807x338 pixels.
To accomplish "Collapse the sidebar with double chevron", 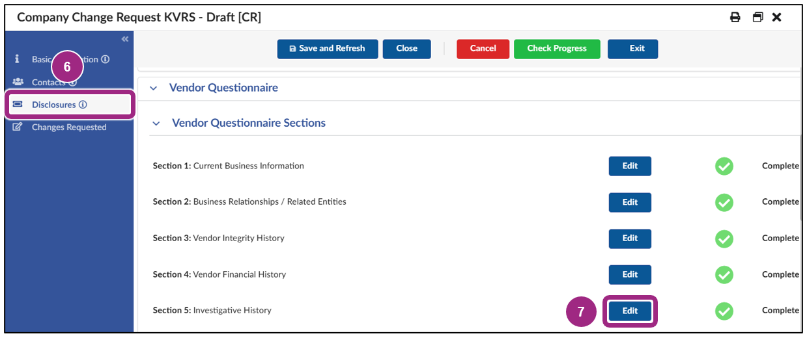I will (125, 40).
